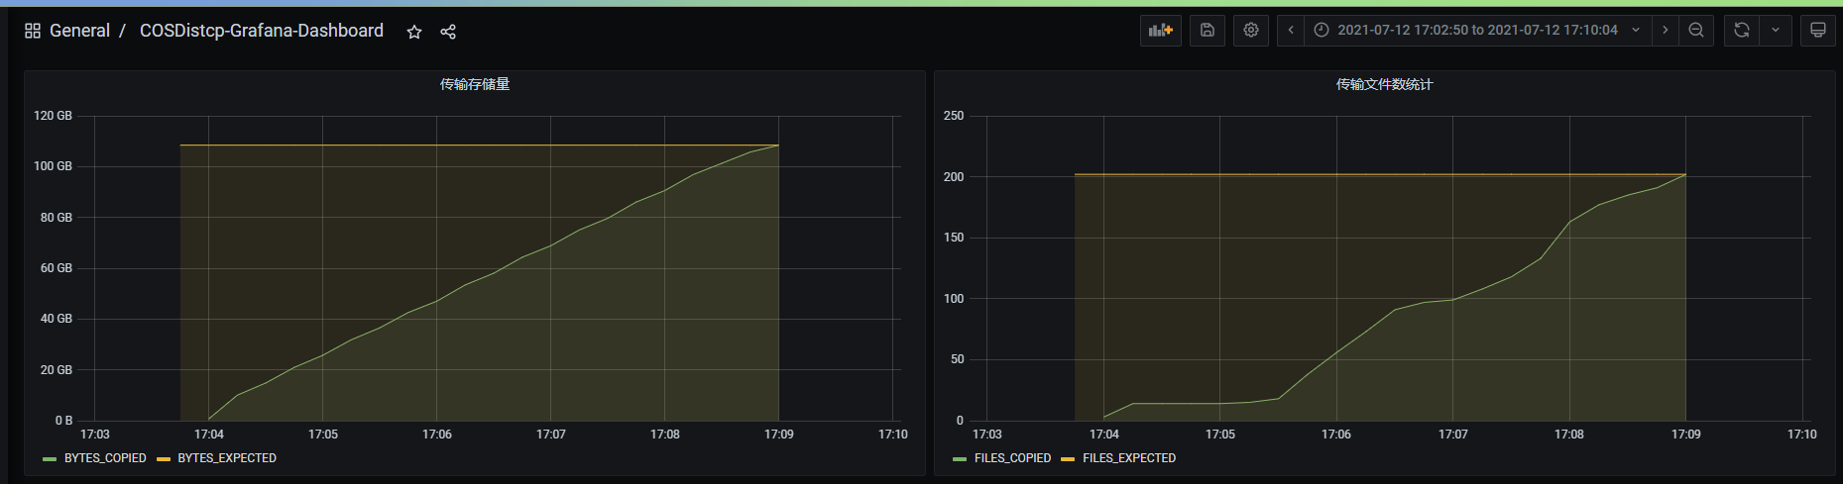Toggle the BYTES_EXPECTED legend series
Screen dimensions: 1843x484
(227, 458)
